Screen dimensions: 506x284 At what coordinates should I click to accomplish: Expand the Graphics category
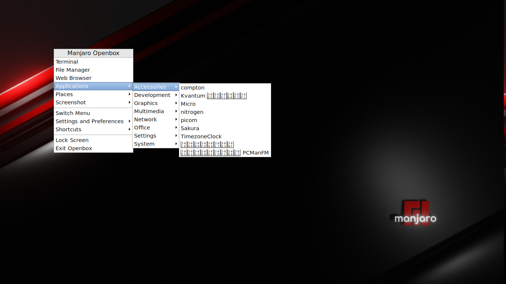coord(156,103)
